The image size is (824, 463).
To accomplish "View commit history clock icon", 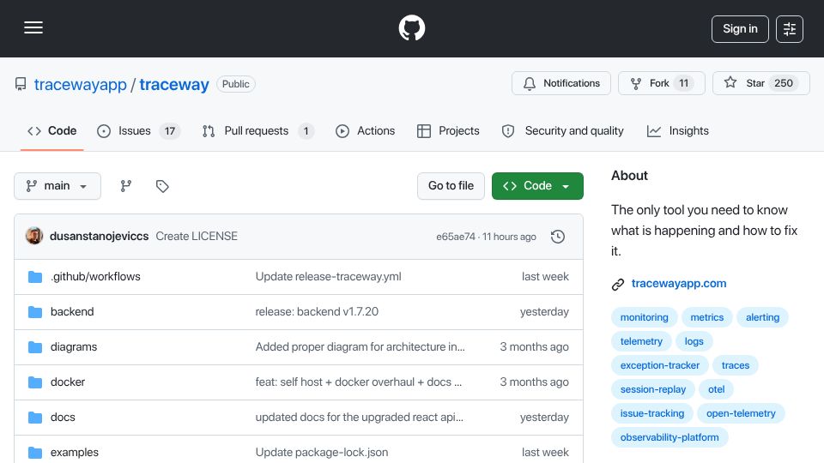I will 558,237.
